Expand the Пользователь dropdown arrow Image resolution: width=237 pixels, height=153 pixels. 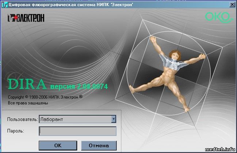point(114,119)
